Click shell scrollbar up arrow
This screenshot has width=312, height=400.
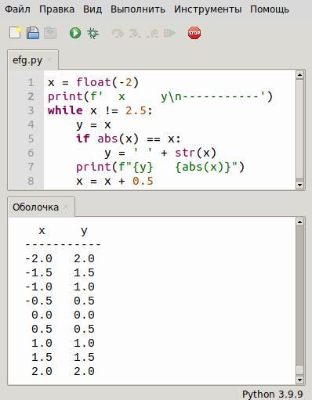pyautogui.click(x=299, y=222)
